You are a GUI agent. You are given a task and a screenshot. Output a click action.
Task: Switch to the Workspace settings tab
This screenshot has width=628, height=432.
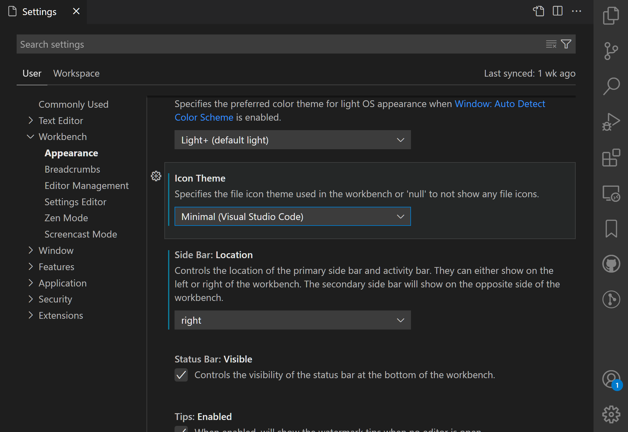76,73
